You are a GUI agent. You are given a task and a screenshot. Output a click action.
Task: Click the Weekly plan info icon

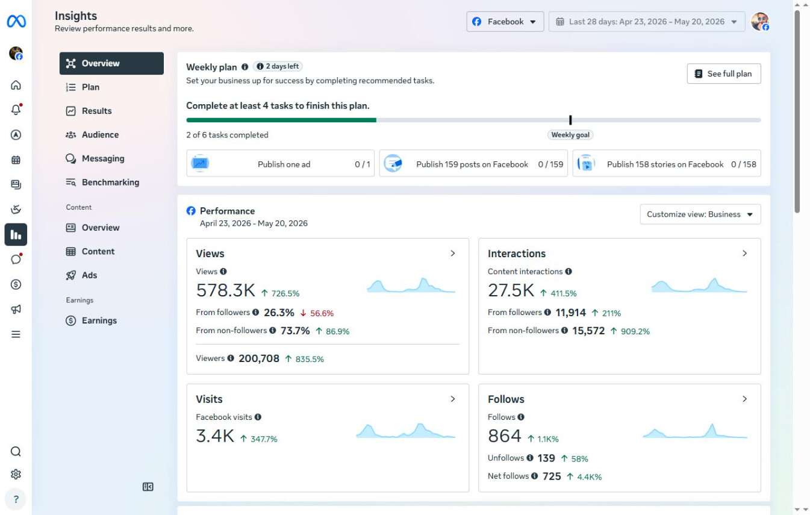[245, 67]
